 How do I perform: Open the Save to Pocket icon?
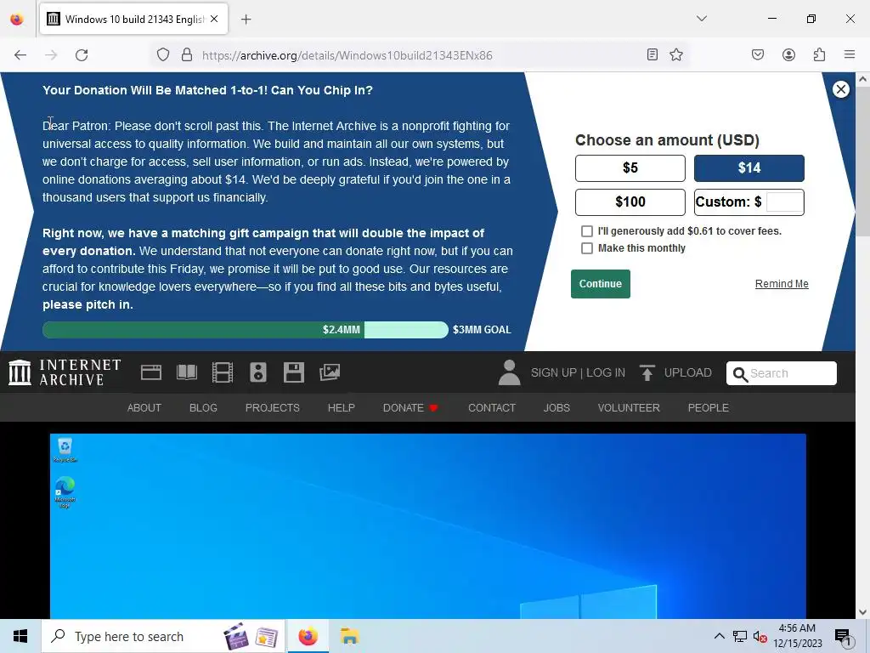758,54
